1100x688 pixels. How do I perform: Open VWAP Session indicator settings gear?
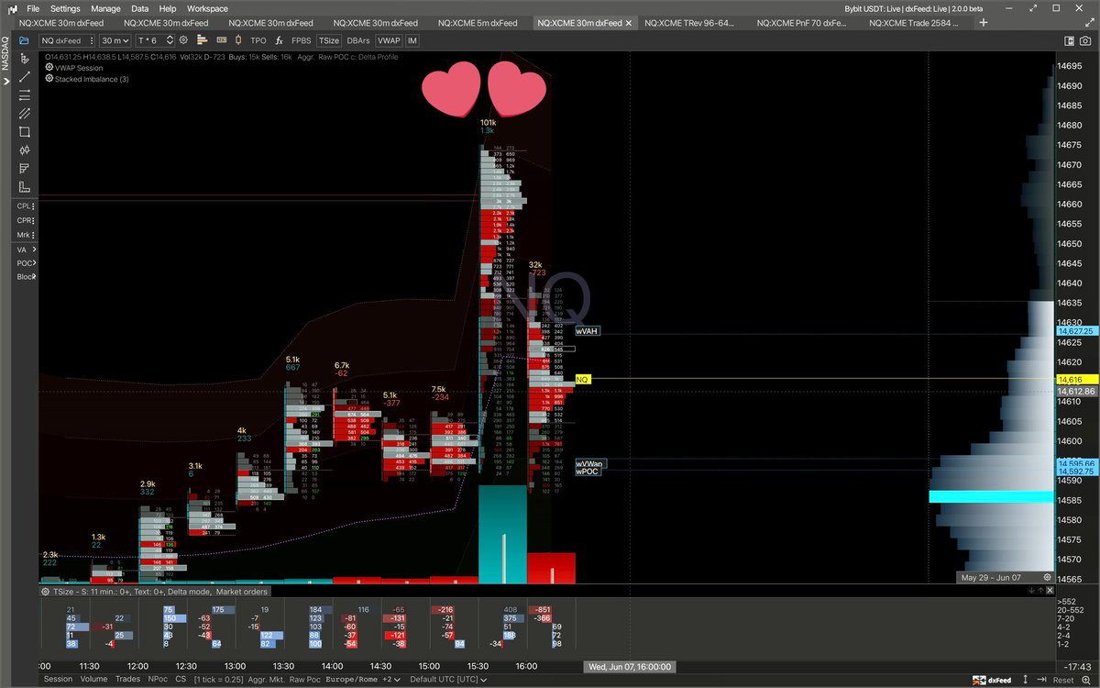coord(49,68)
